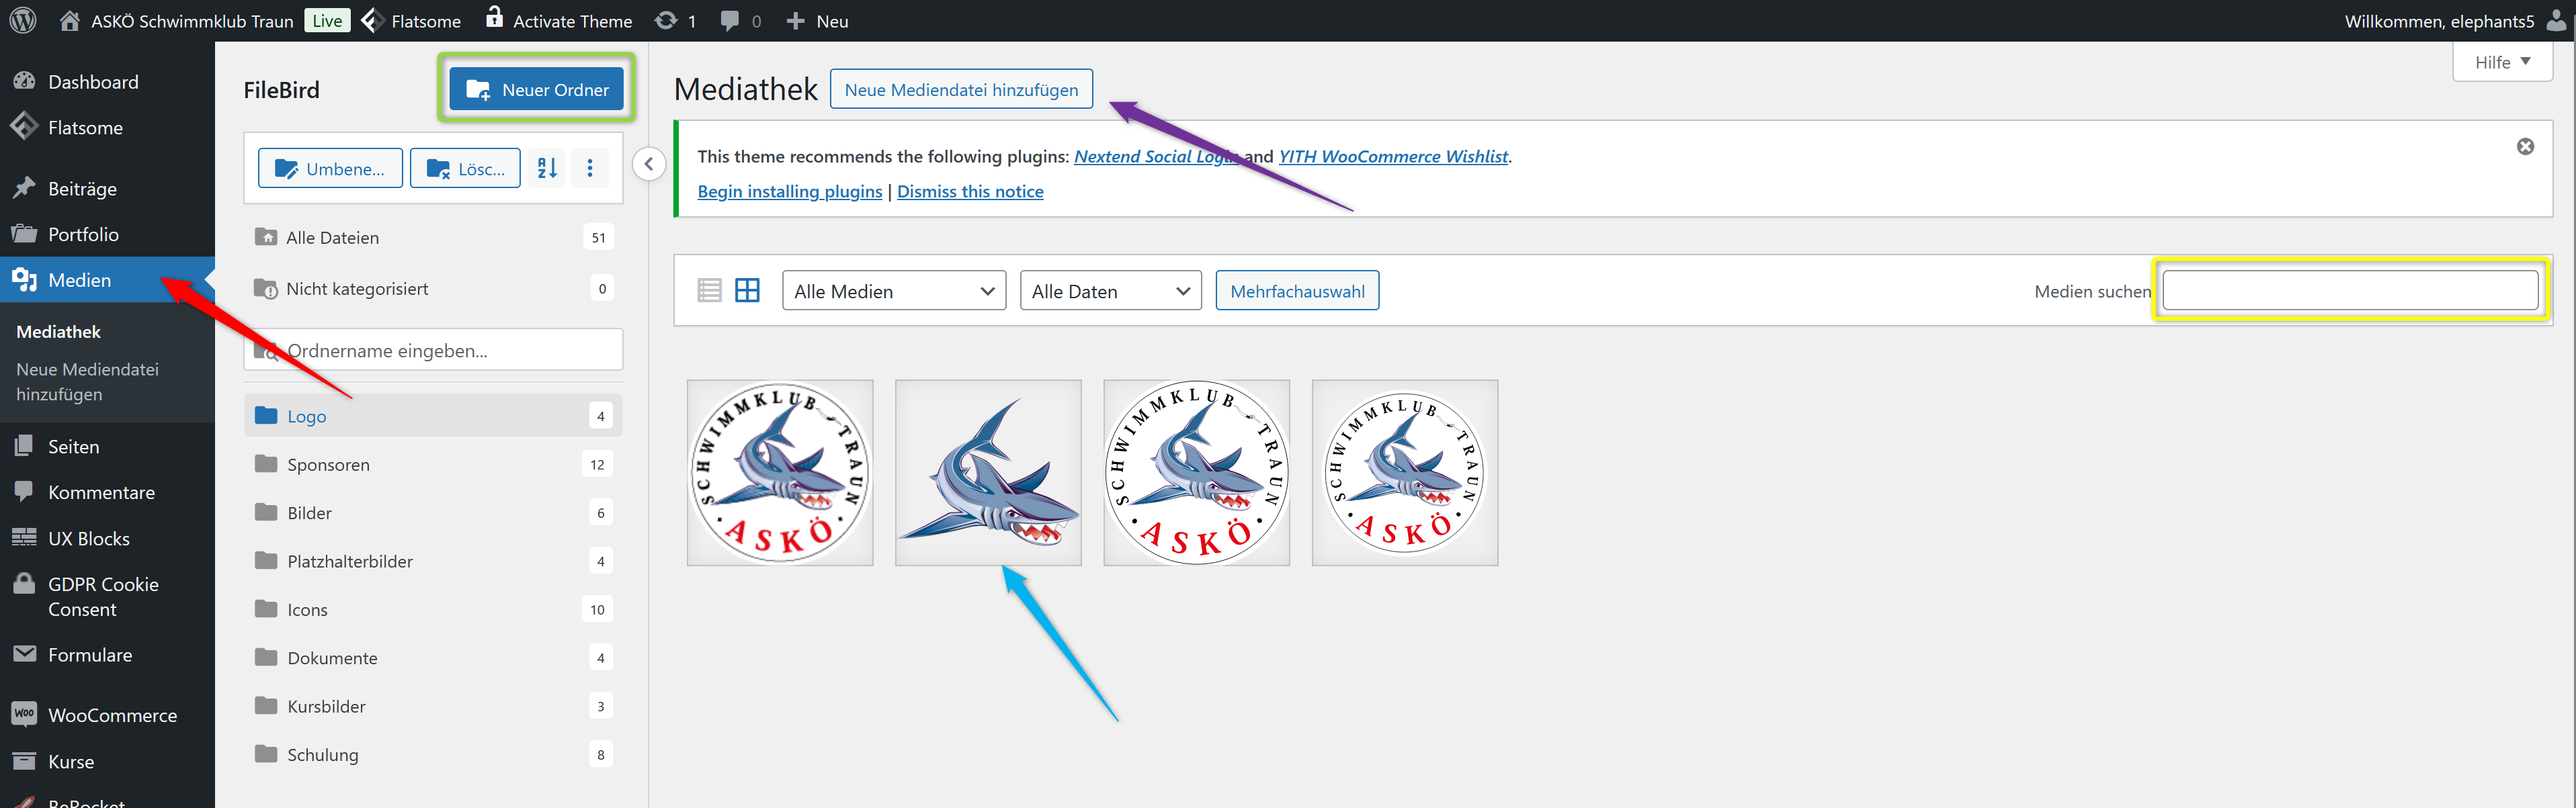The height and width of the screenshot is (808, 2576).
Task: Select Nicht kategorisiert folder
Action: tap(433, 289)
